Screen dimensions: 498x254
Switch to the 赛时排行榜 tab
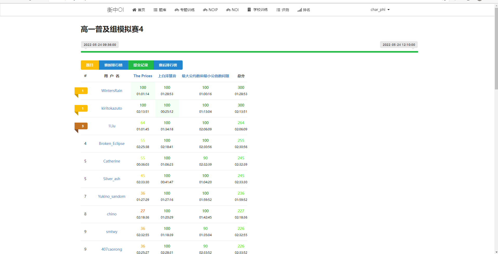click(114, 65)
